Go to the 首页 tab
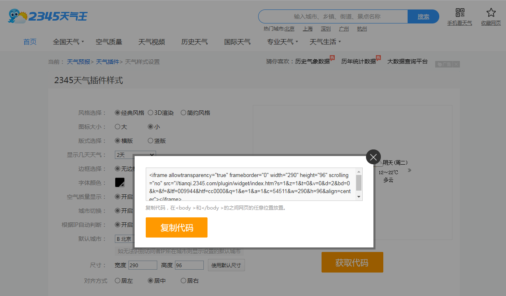Viewport: 506px width, 296px height. (x=30, y=42)
